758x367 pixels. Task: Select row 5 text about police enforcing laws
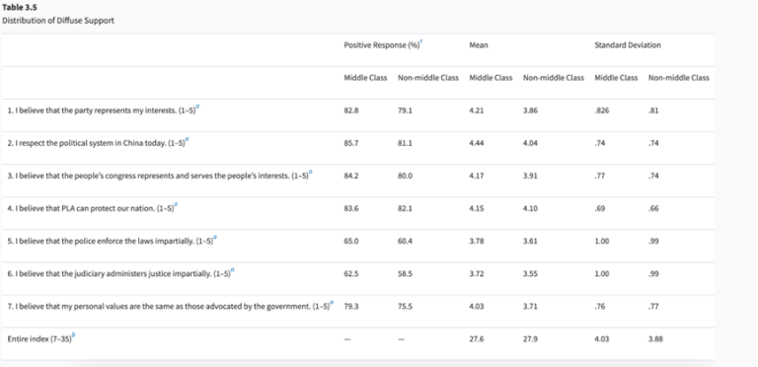[111, 241]
